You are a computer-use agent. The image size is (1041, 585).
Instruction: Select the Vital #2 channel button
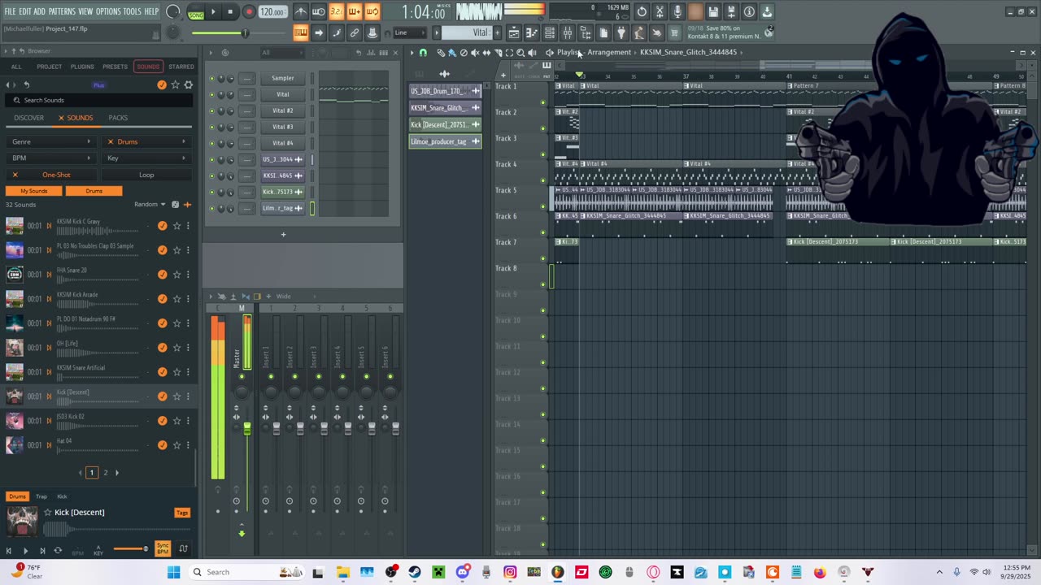point(282,110)
